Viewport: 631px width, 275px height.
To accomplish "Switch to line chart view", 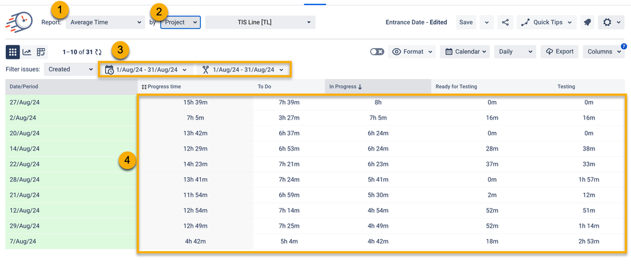I will 27,52.
